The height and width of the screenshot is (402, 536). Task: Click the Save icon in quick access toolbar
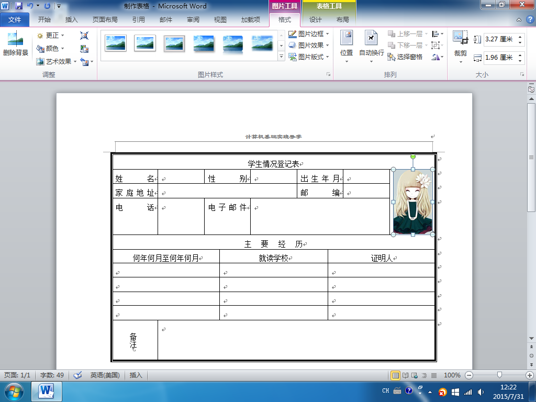point(18,6)
